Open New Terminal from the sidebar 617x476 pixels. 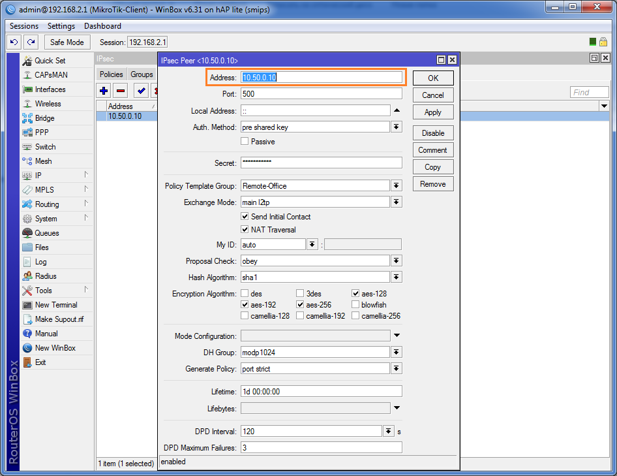click(57, 304)
